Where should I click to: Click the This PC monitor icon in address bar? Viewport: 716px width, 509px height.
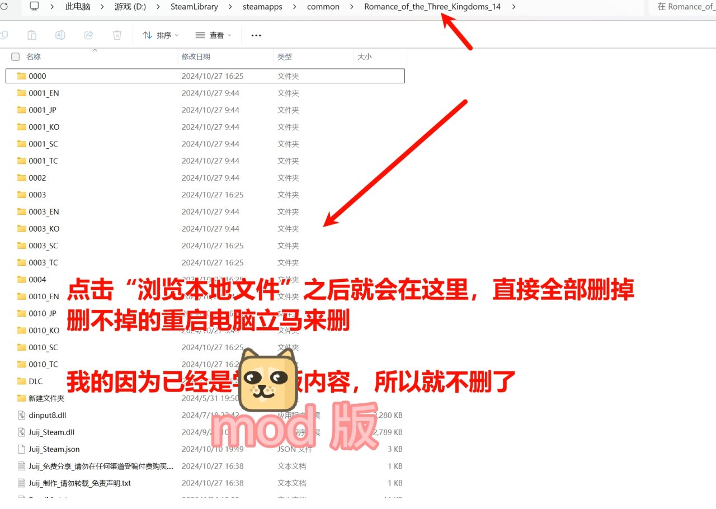34,7
